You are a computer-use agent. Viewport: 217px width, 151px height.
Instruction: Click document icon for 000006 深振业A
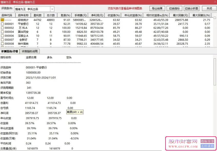pyautogui.click(x=2, y=36)
